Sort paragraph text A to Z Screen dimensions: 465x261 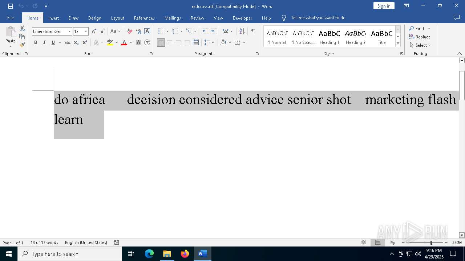point(242,32)
